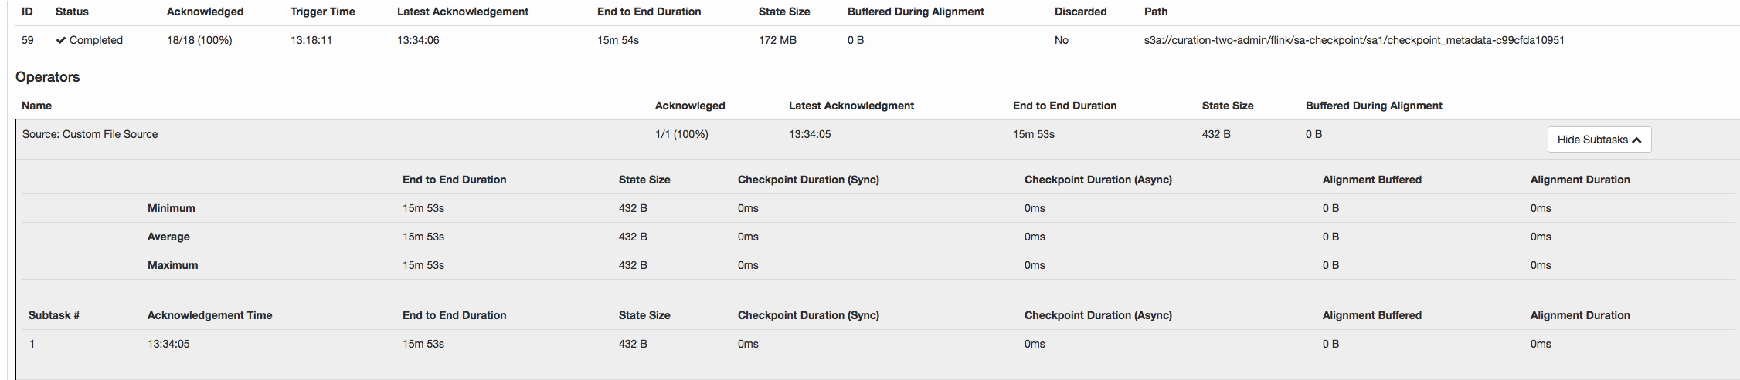The width and height of the screenshot is (1740, 380).
Task: Click the Operators section heading
Action: (48, 77)
